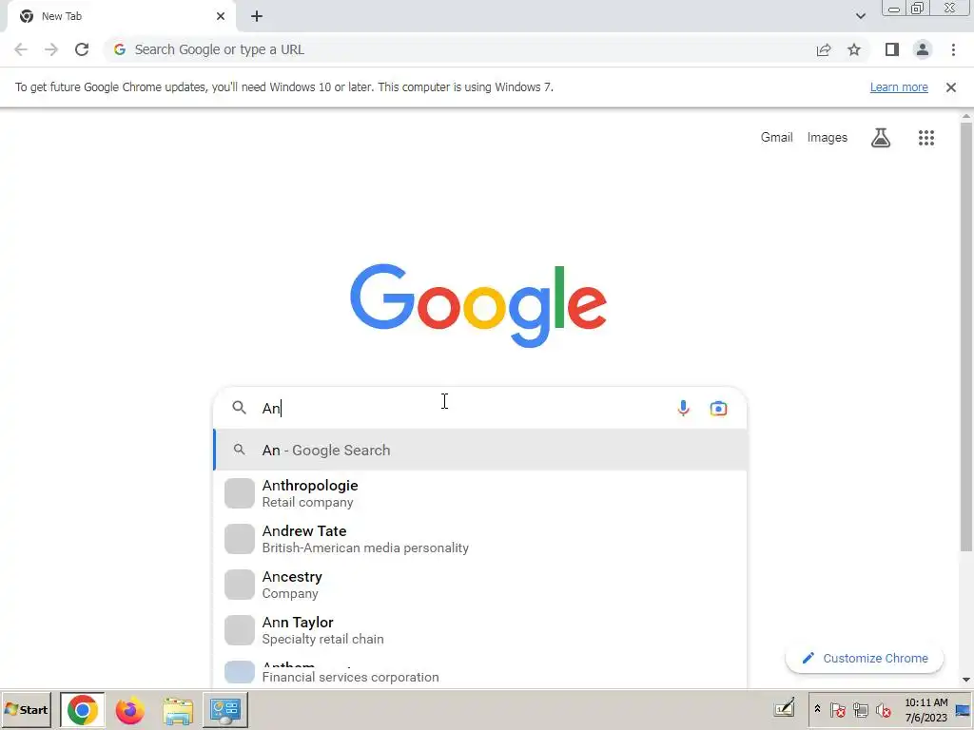Open Search Labs flask icon
This screenshot has height=730, width=974.
pyautogui.click(x=880, y=137)
